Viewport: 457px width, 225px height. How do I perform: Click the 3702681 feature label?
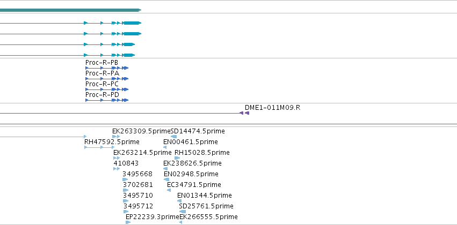pos(137,185)
